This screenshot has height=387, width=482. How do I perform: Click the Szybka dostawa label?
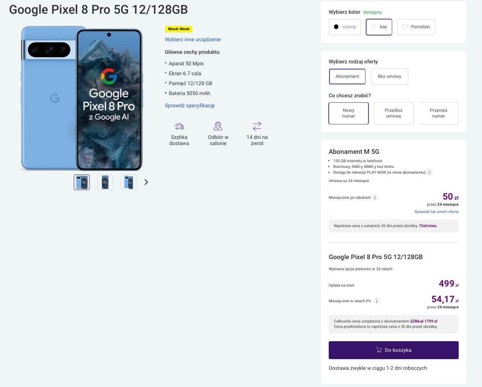(179, 140)
